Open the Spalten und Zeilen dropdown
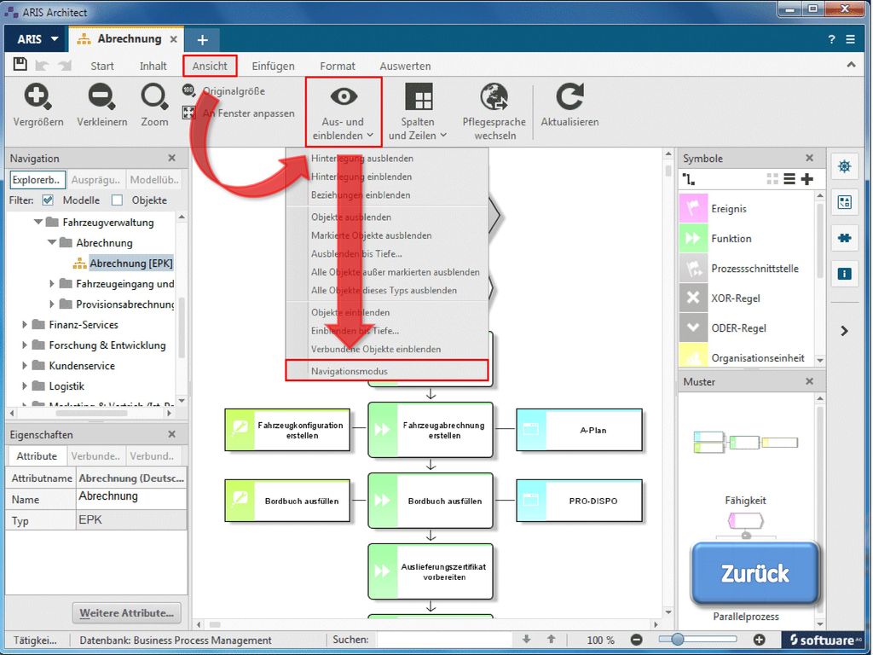Image resolution: width=873 pixels, height=655 pixels. (418, 112)
